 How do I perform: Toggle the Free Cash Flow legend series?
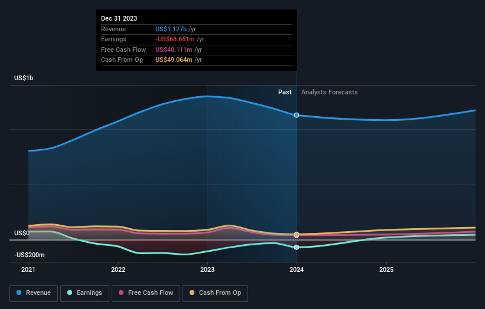point(146,293)
